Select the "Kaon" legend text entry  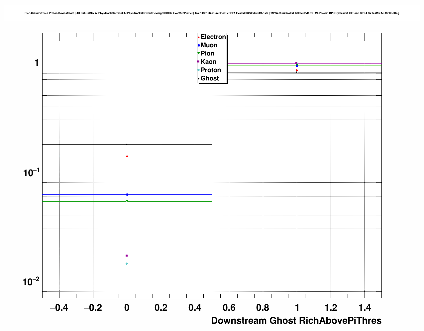coord(208,62)
